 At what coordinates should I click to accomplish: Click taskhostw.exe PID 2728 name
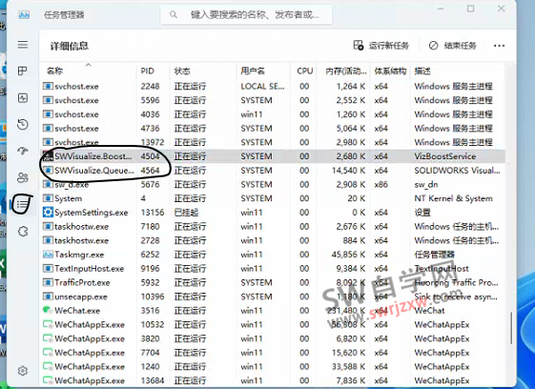[x=82, y=240]
